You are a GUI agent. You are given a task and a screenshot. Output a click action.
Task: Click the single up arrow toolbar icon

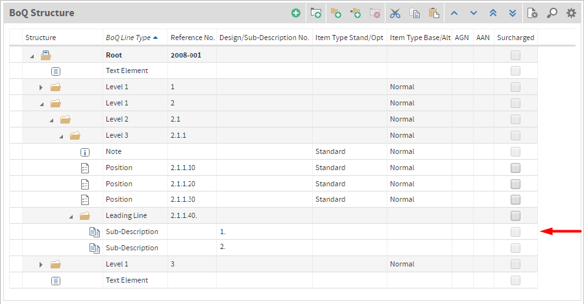454,14
